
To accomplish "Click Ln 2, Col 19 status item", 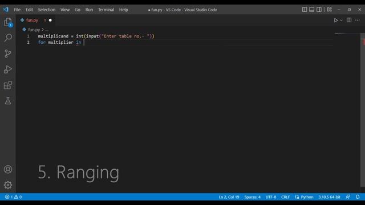I will click(x=229, y=197).
